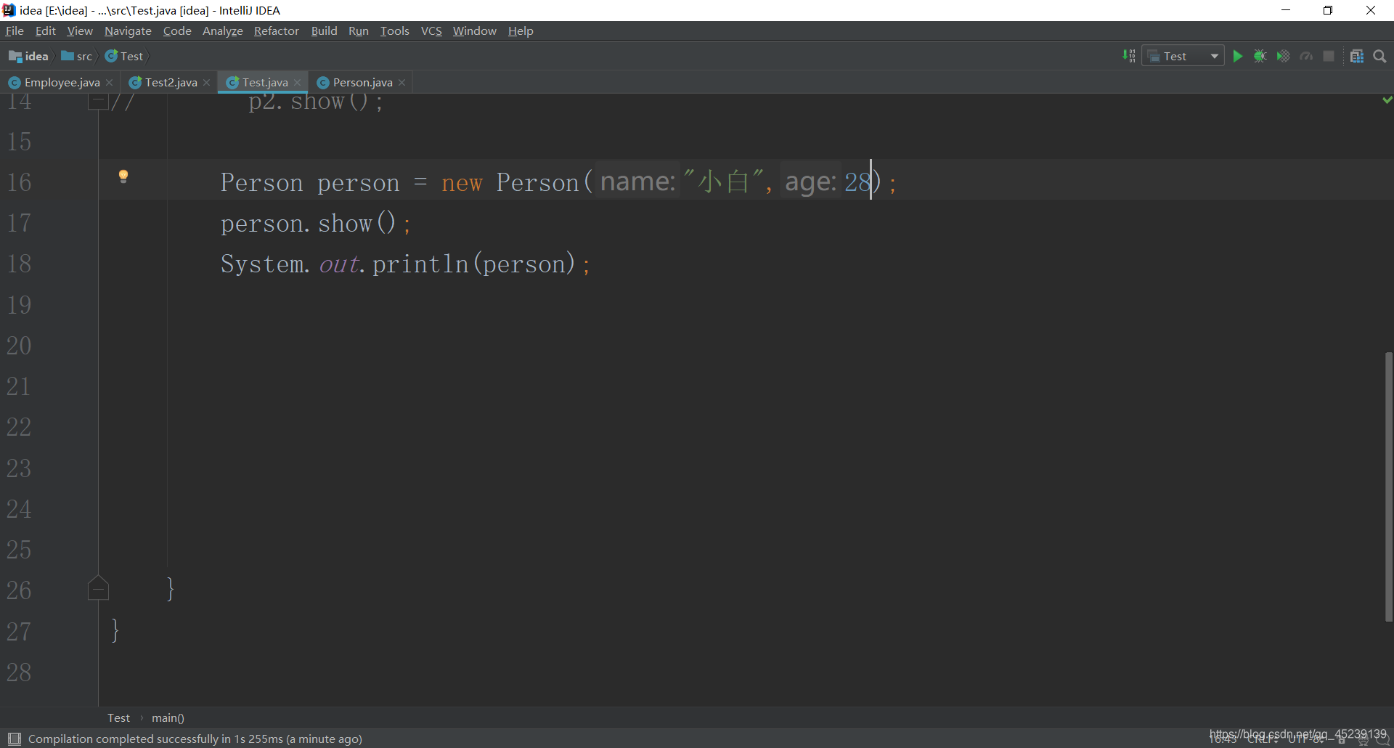Open the Analyze menu

coord(222,31)
